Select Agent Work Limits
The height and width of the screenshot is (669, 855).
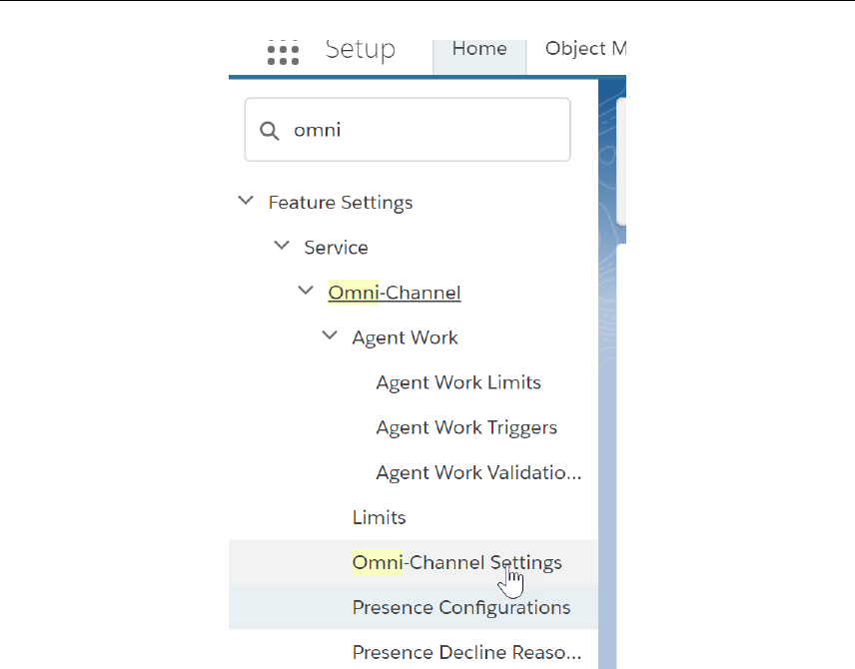458,382
